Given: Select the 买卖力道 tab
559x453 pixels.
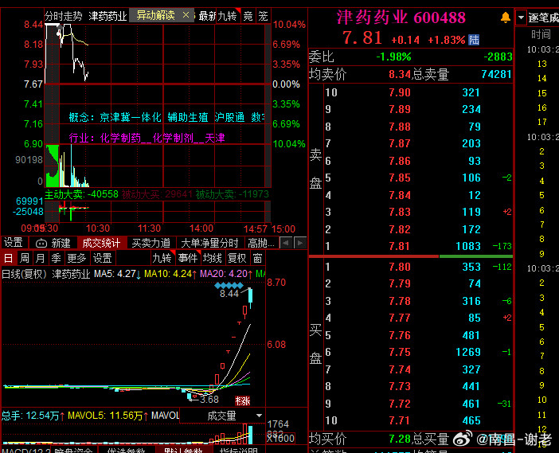Looking at the screenshot, I should pyautogui.click(x=150, y=243).
